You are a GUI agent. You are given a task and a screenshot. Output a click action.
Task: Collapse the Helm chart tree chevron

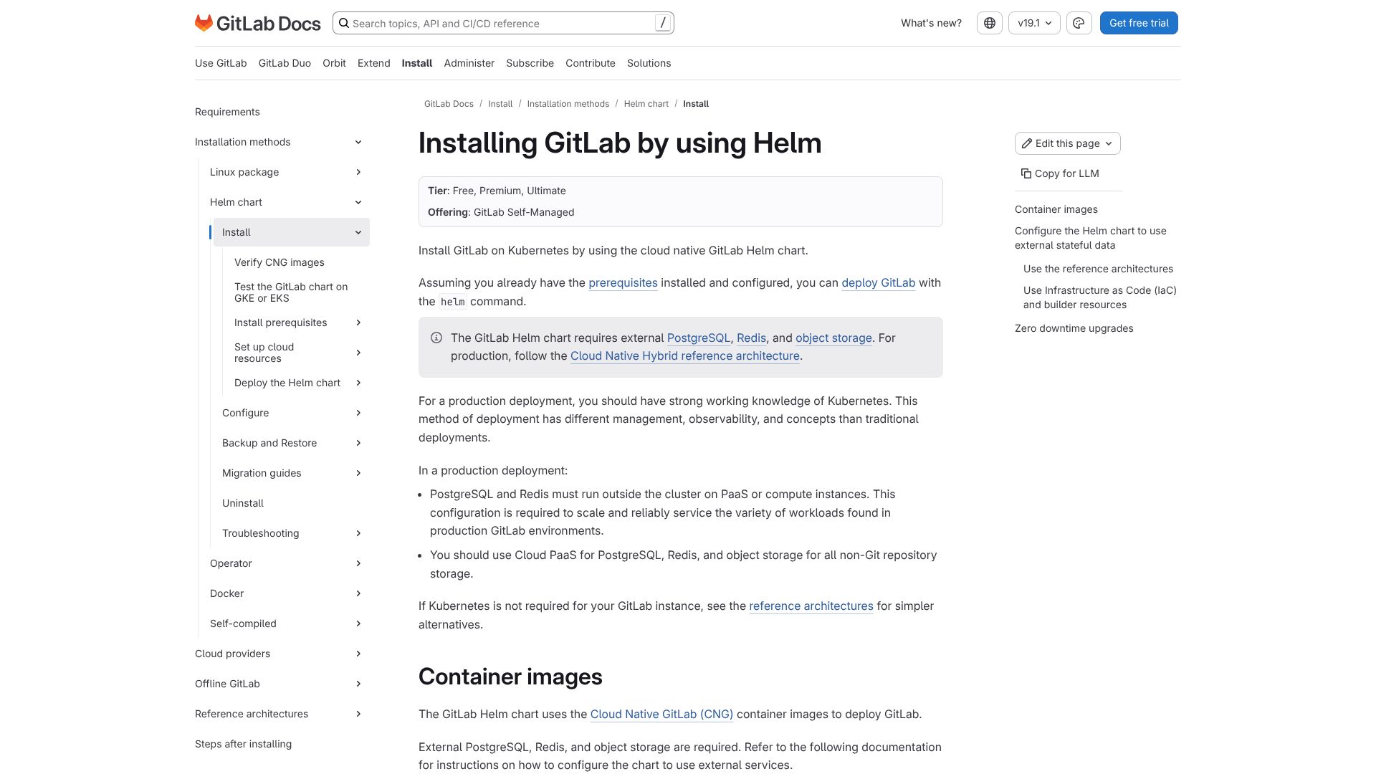point(358,202)
